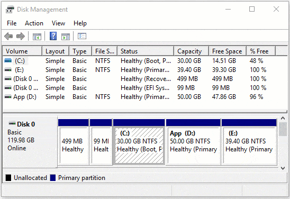Click the Forward arrow toolbar icon
This screenshot has width=290, height=199.
click(21, 36)
